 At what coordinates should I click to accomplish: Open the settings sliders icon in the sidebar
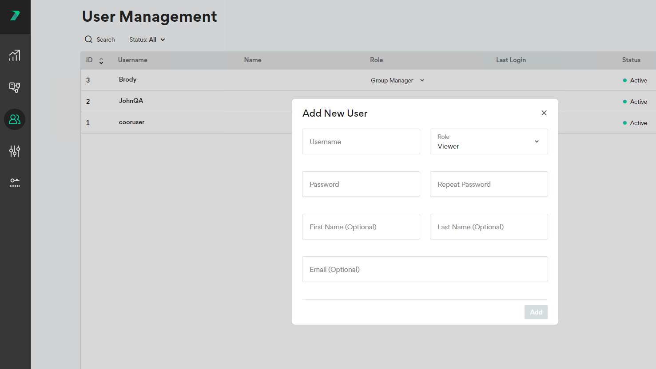tap(15, 151)
